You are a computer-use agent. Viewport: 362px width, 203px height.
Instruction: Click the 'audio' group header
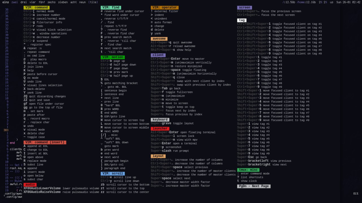30,185
